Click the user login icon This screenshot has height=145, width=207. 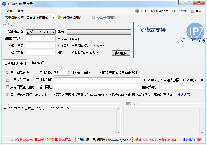point(192,11)
